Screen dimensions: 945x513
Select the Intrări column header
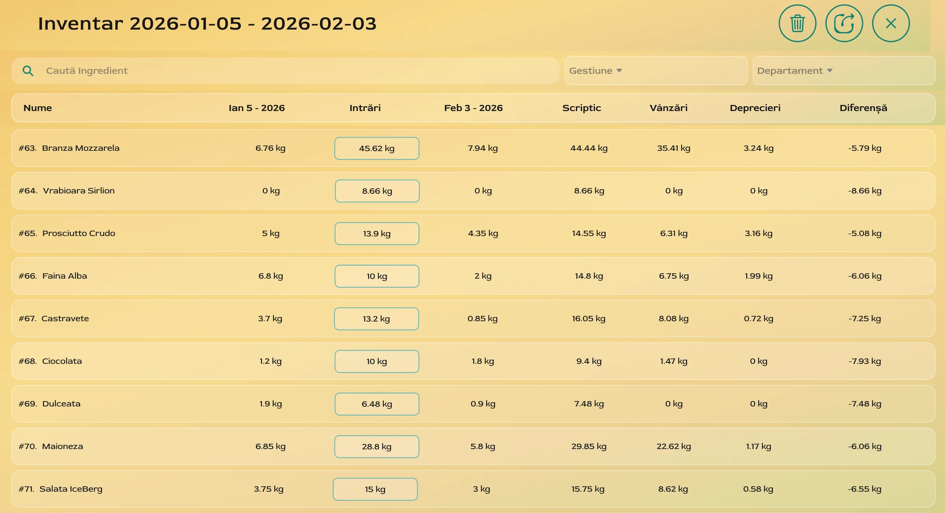[365, 108]
